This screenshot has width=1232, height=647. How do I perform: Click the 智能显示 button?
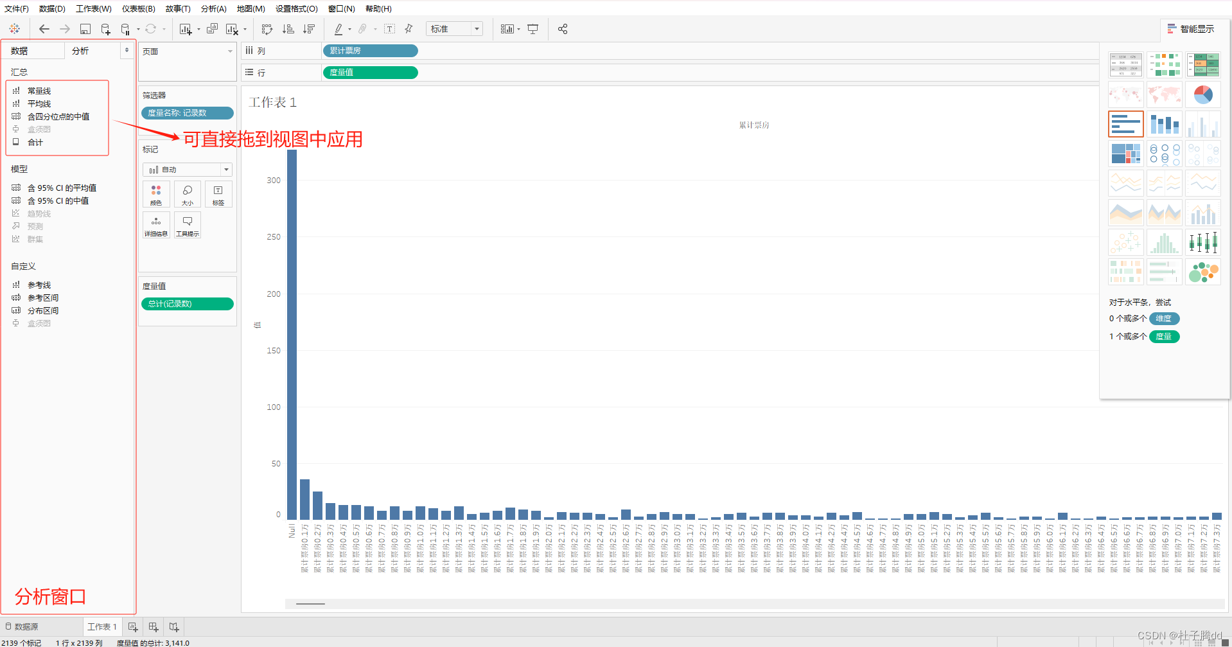(x=1191, y=29)
